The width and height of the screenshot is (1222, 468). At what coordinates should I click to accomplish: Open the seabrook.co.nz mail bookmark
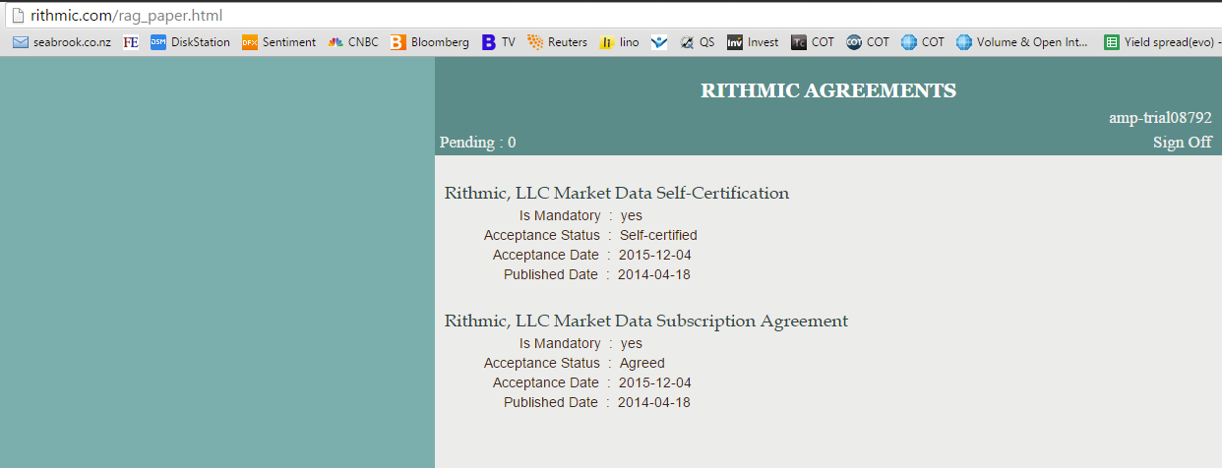(x=62, y=42)
